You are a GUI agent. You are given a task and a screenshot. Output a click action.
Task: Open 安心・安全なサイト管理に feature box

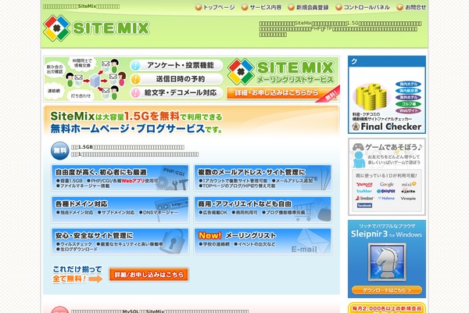point(120,242)
